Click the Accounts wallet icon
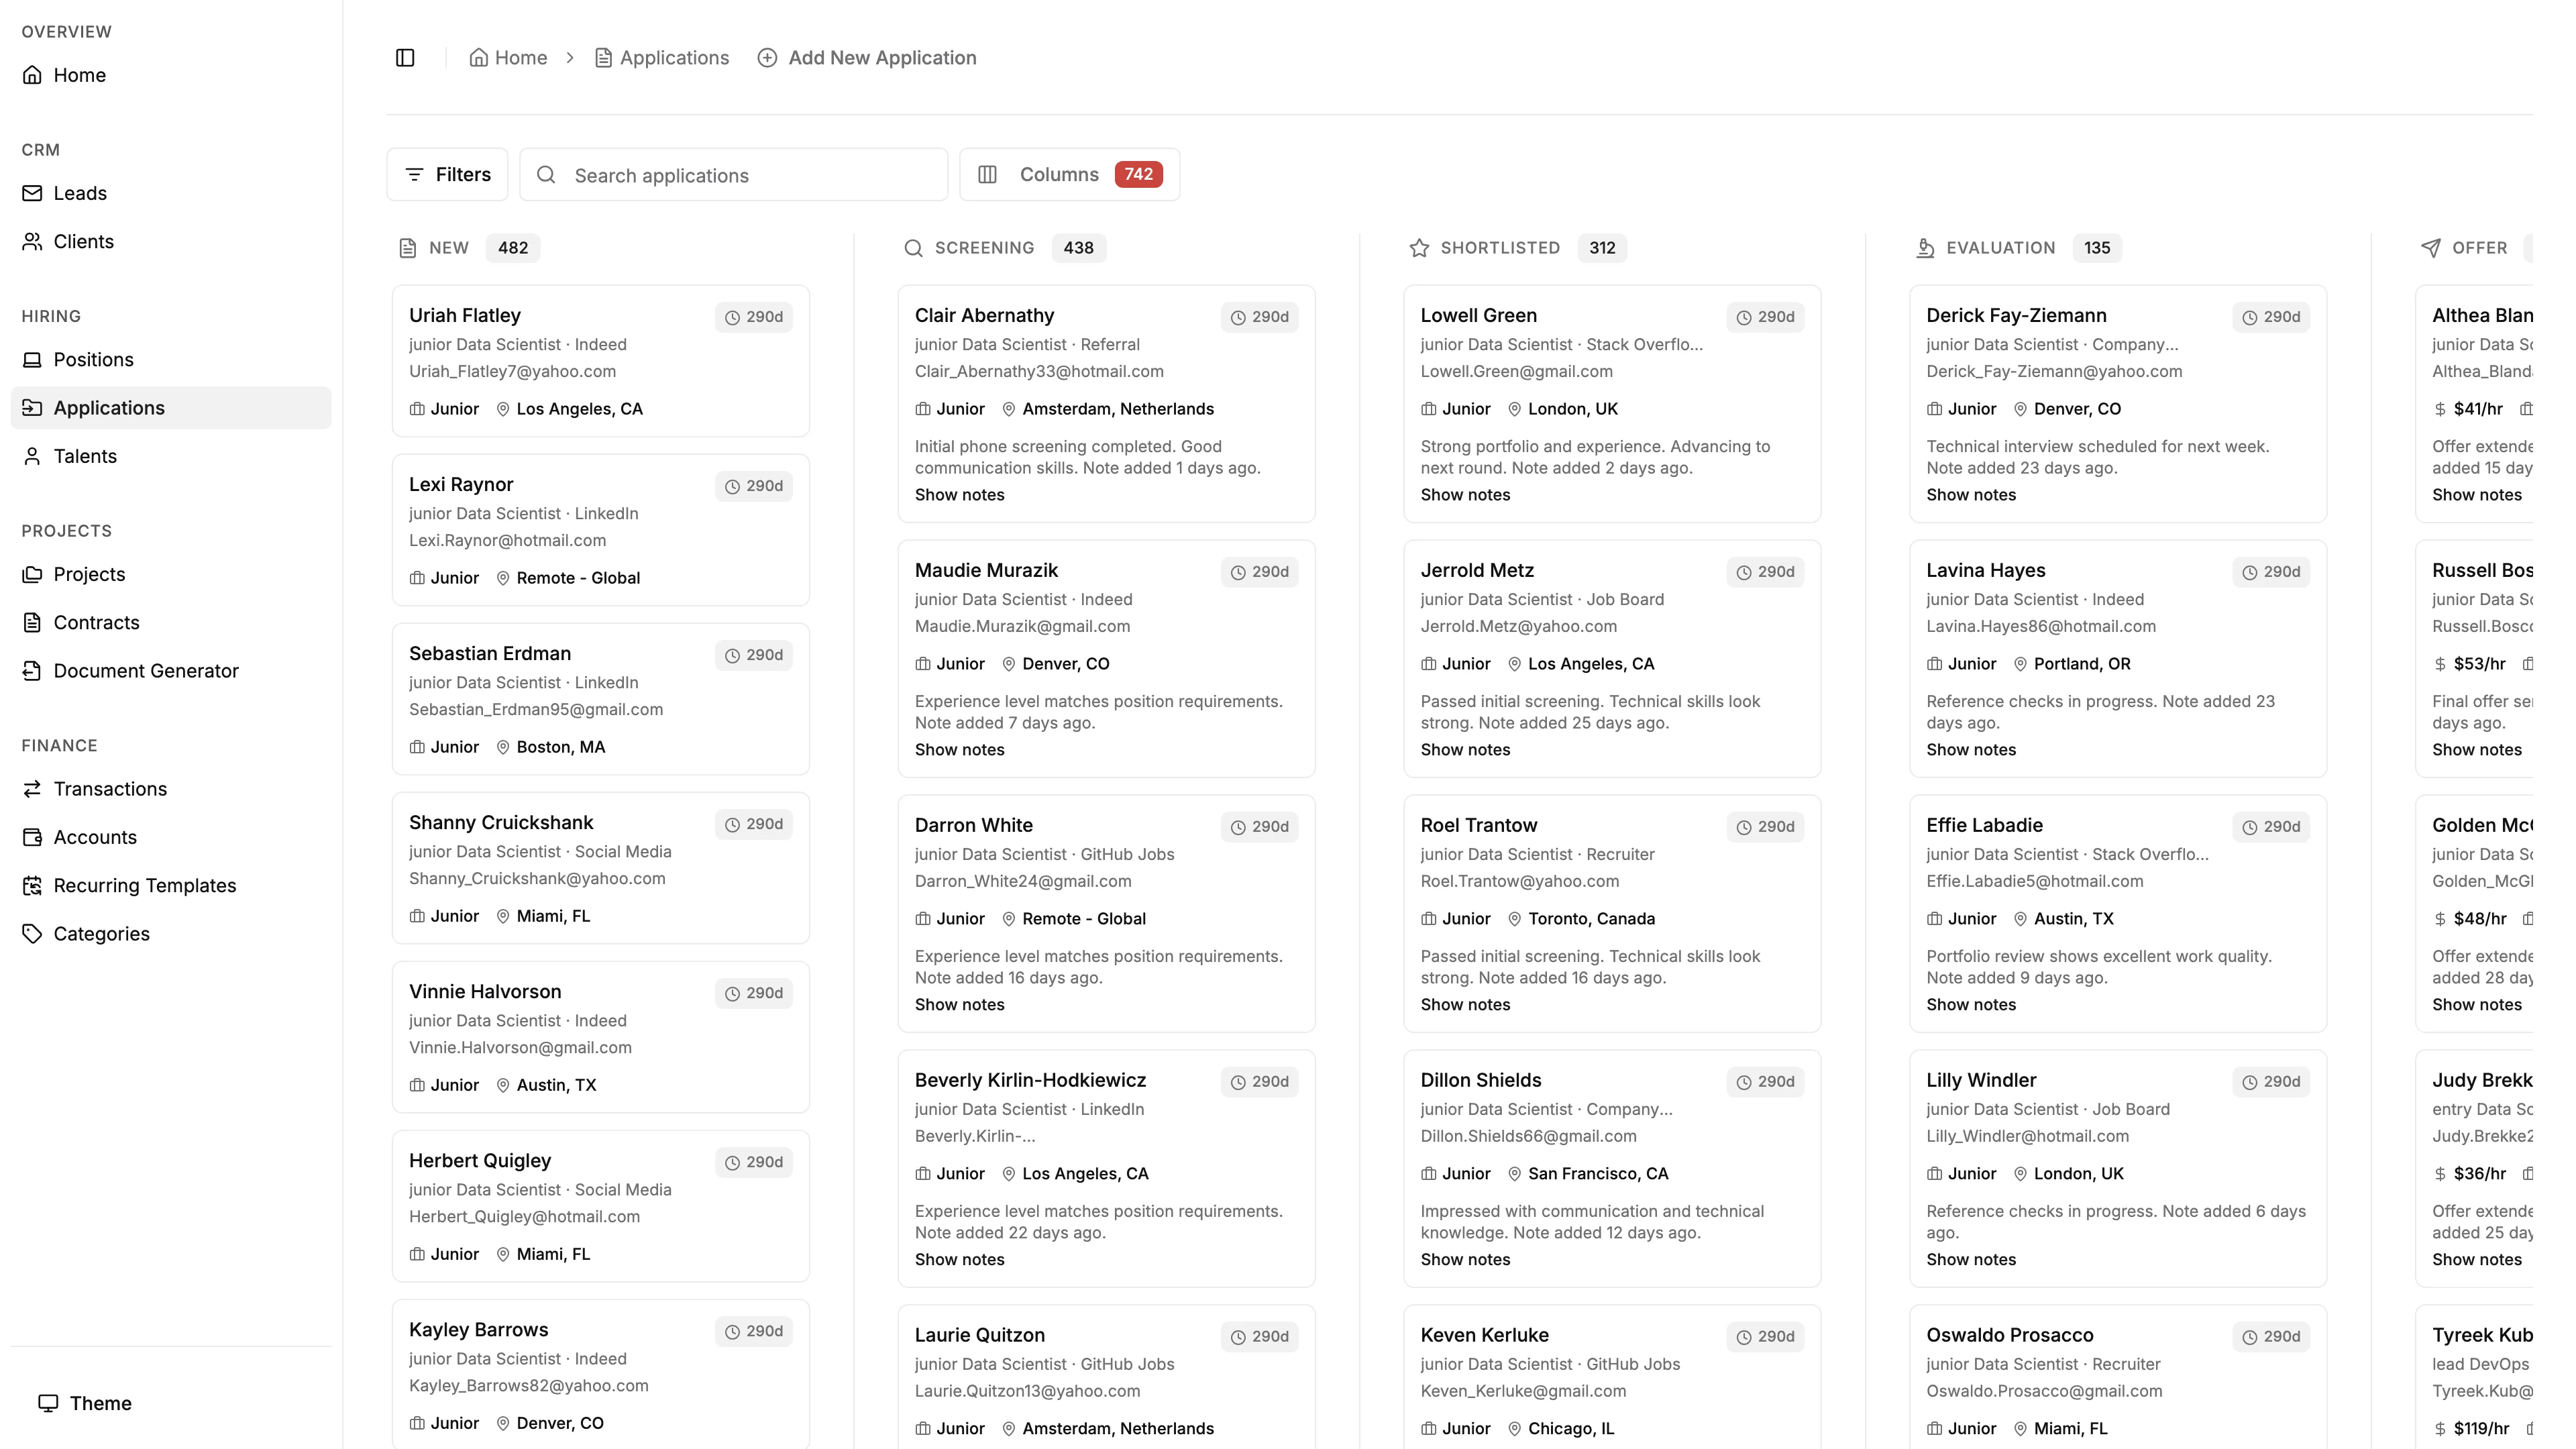Viewport: 2576px width, 1449px height. click(x=33, y=837)
